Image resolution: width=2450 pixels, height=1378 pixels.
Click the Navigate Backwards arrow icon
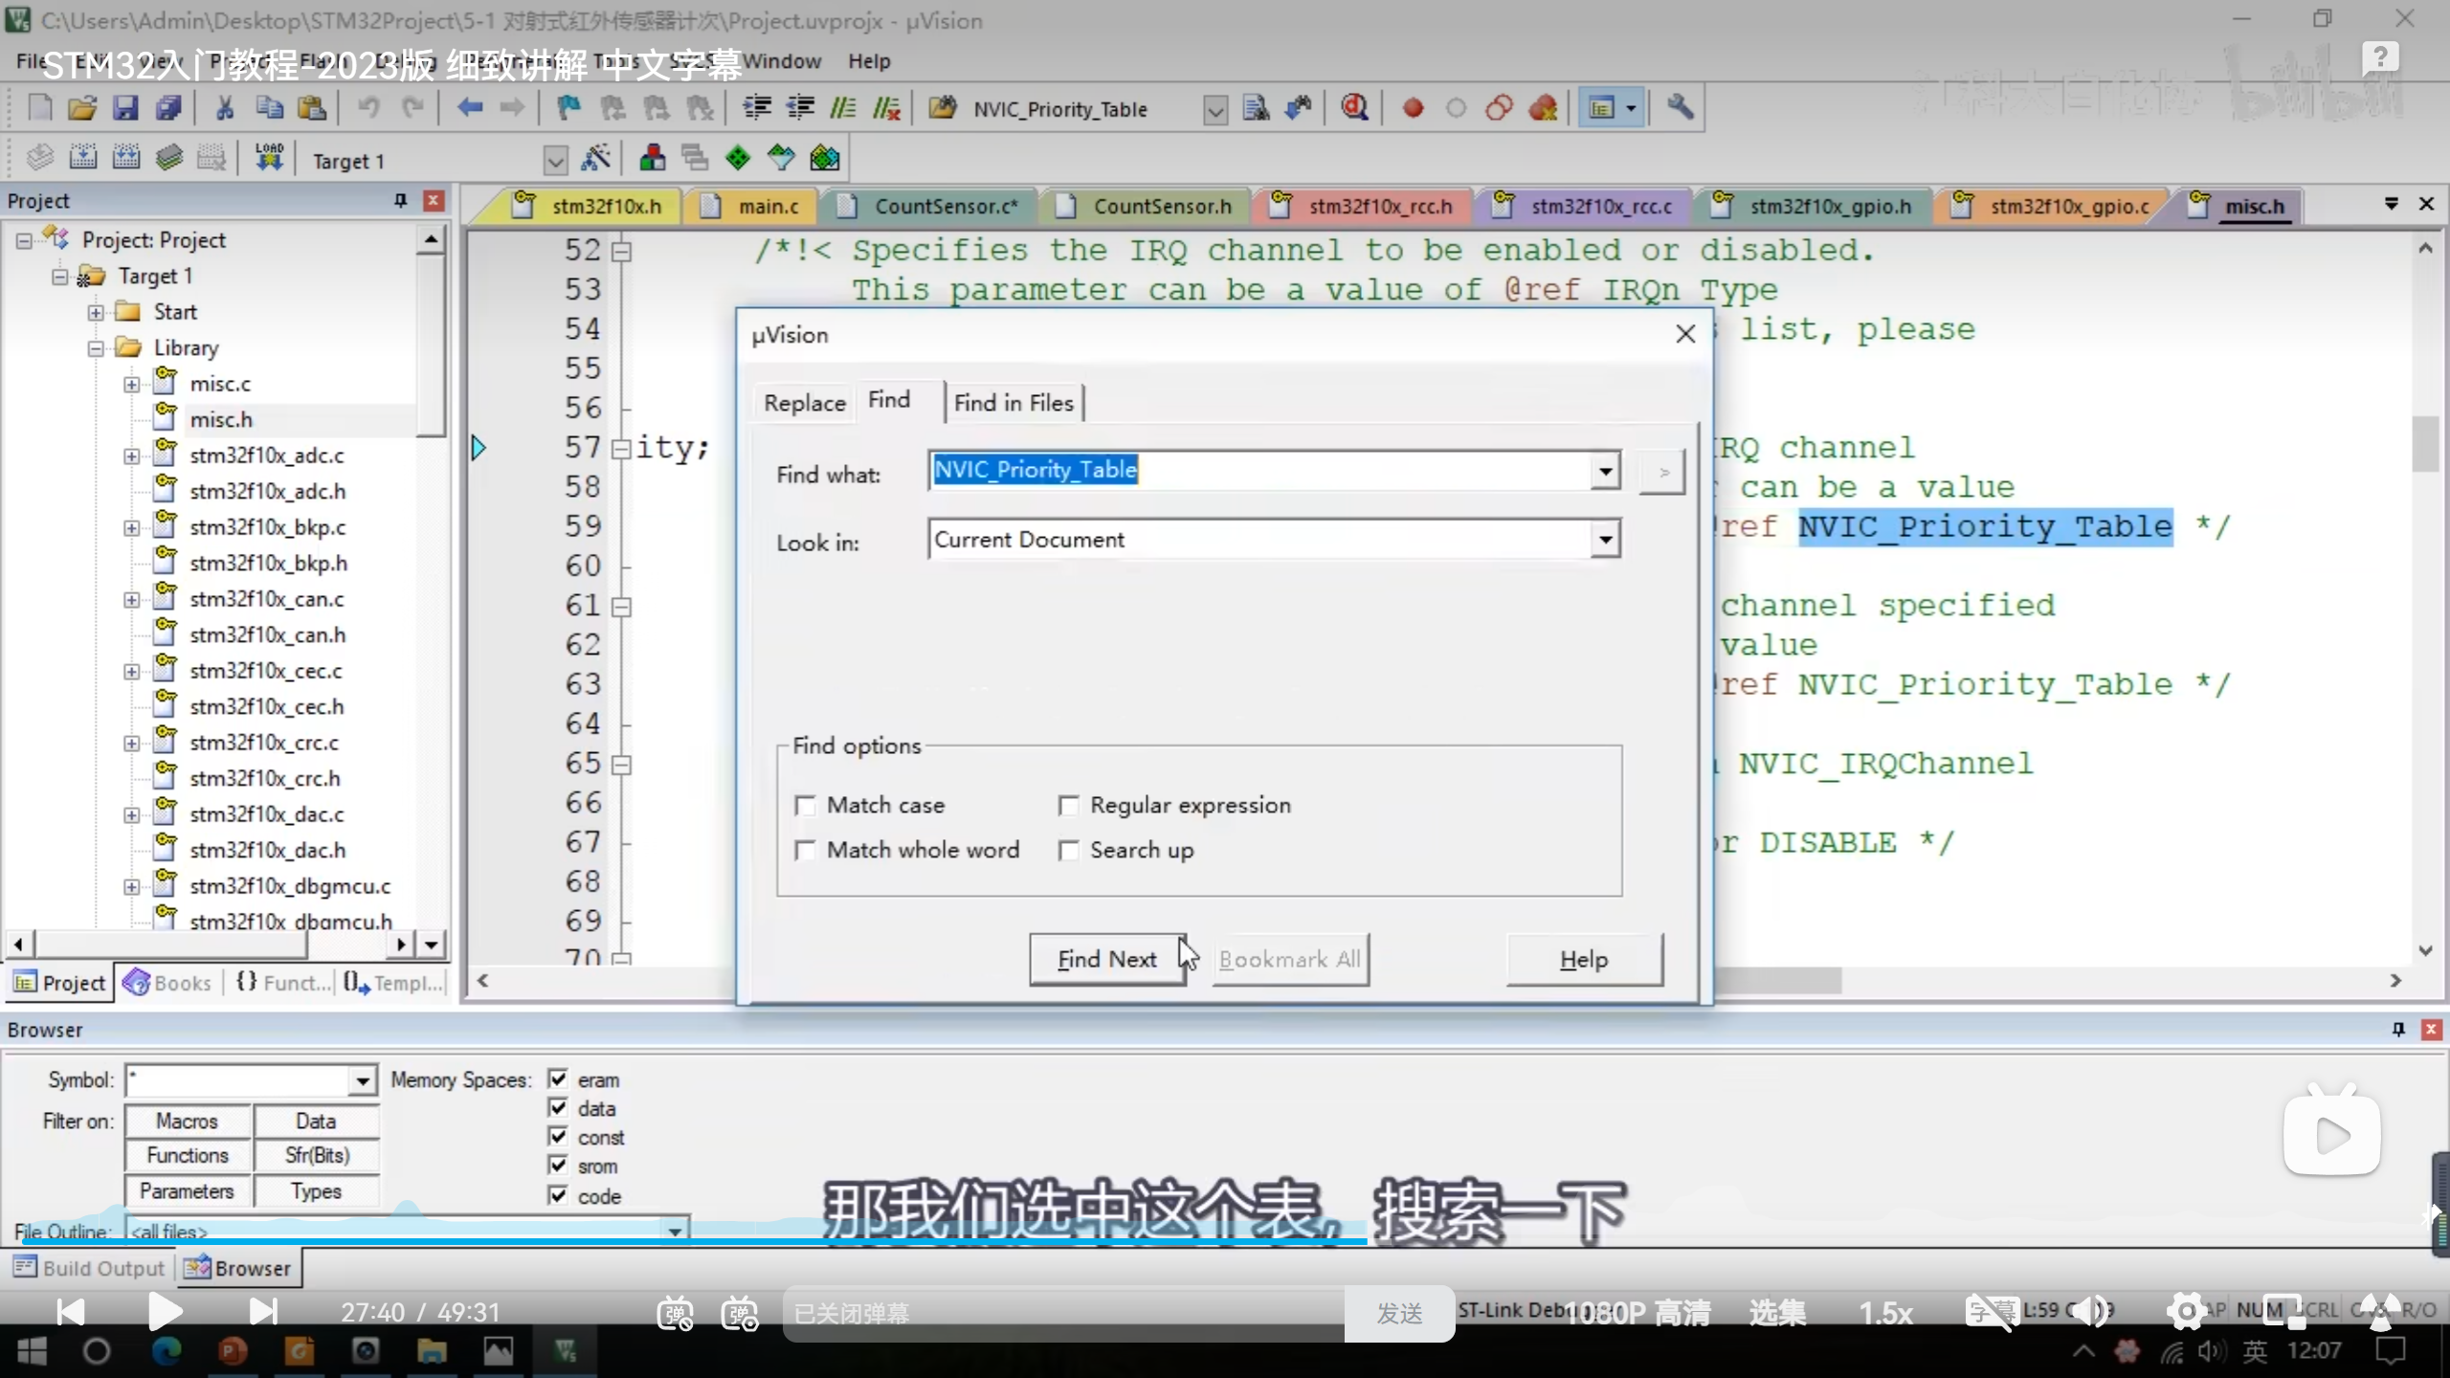coord(470,108)
